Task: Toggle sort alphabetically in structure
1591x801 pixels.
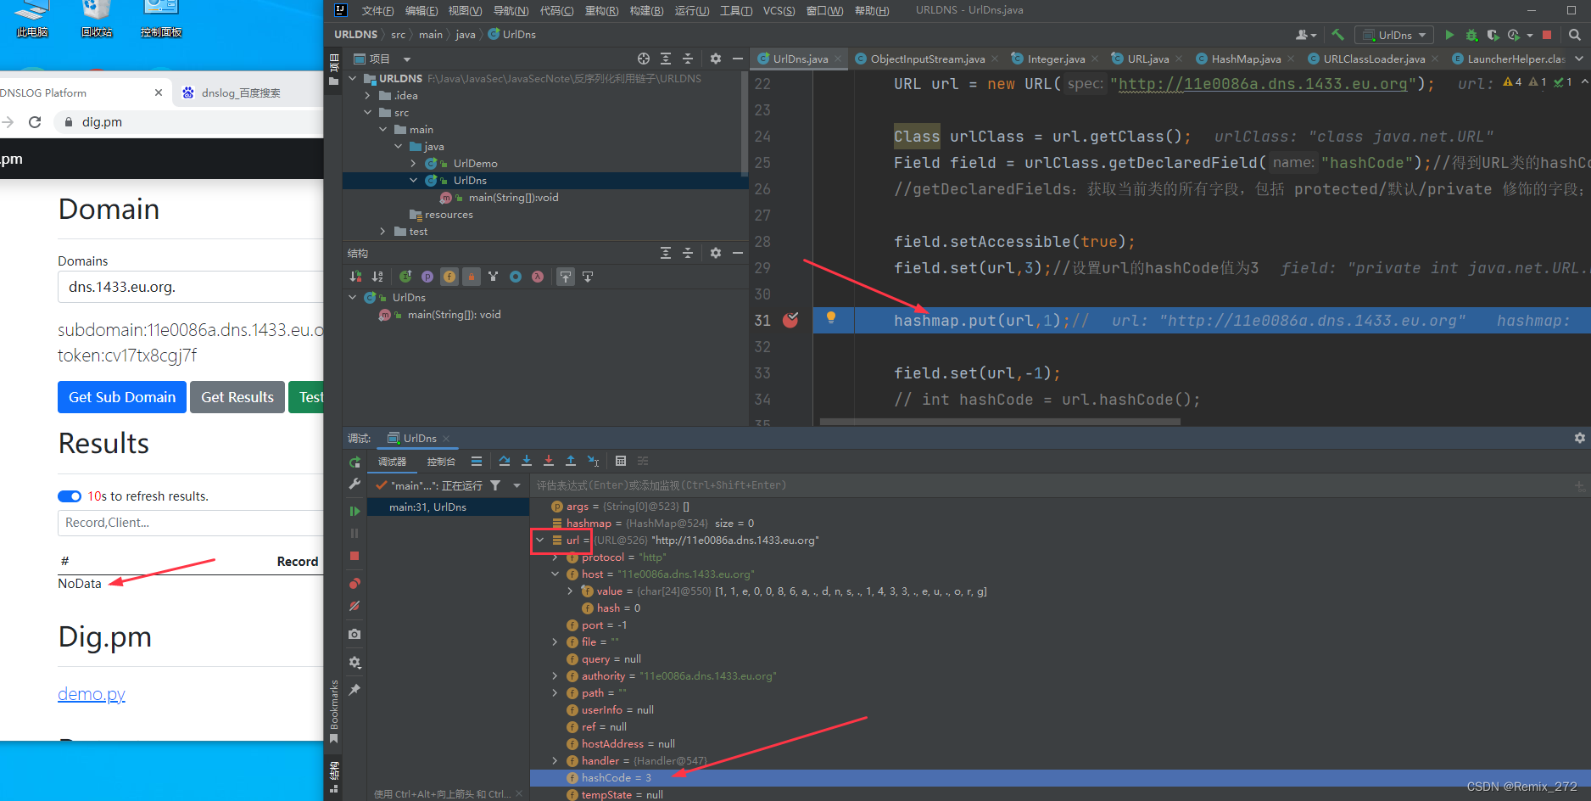Action: tap(377, 277)
